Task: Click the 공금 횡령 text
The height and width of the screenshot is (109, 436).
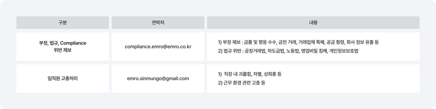Action: point(336,42)
